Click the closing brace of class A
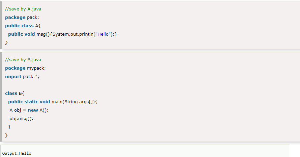Screen dimensions: 300x157 coord(6,43)
